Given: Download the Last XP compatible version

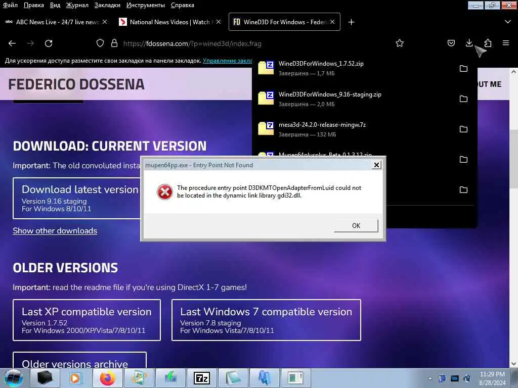Looking at the screenshot, I should tap(87, 320).
